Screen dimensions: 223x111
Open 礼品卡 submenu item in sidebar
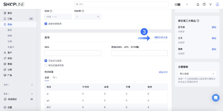pos(11,47)
